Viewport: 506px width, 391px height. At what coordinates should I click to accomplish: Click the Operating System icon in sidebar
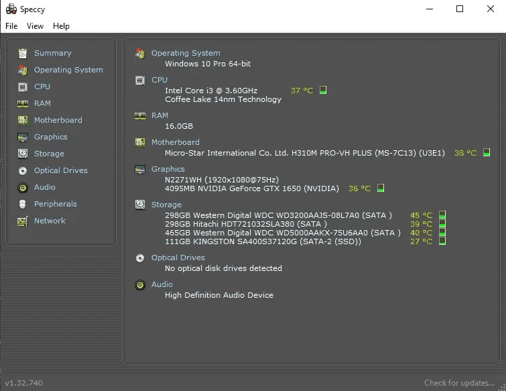click(x=23, y=70)
